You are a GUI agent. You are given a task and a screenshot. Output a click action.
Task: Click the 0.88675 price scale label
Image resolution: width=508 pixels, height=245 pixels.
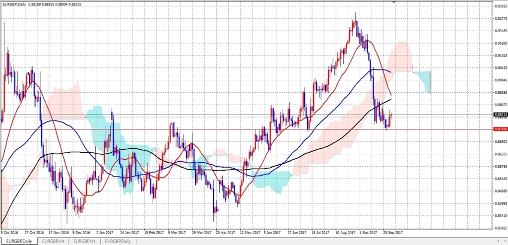click(x=501, y=105)
